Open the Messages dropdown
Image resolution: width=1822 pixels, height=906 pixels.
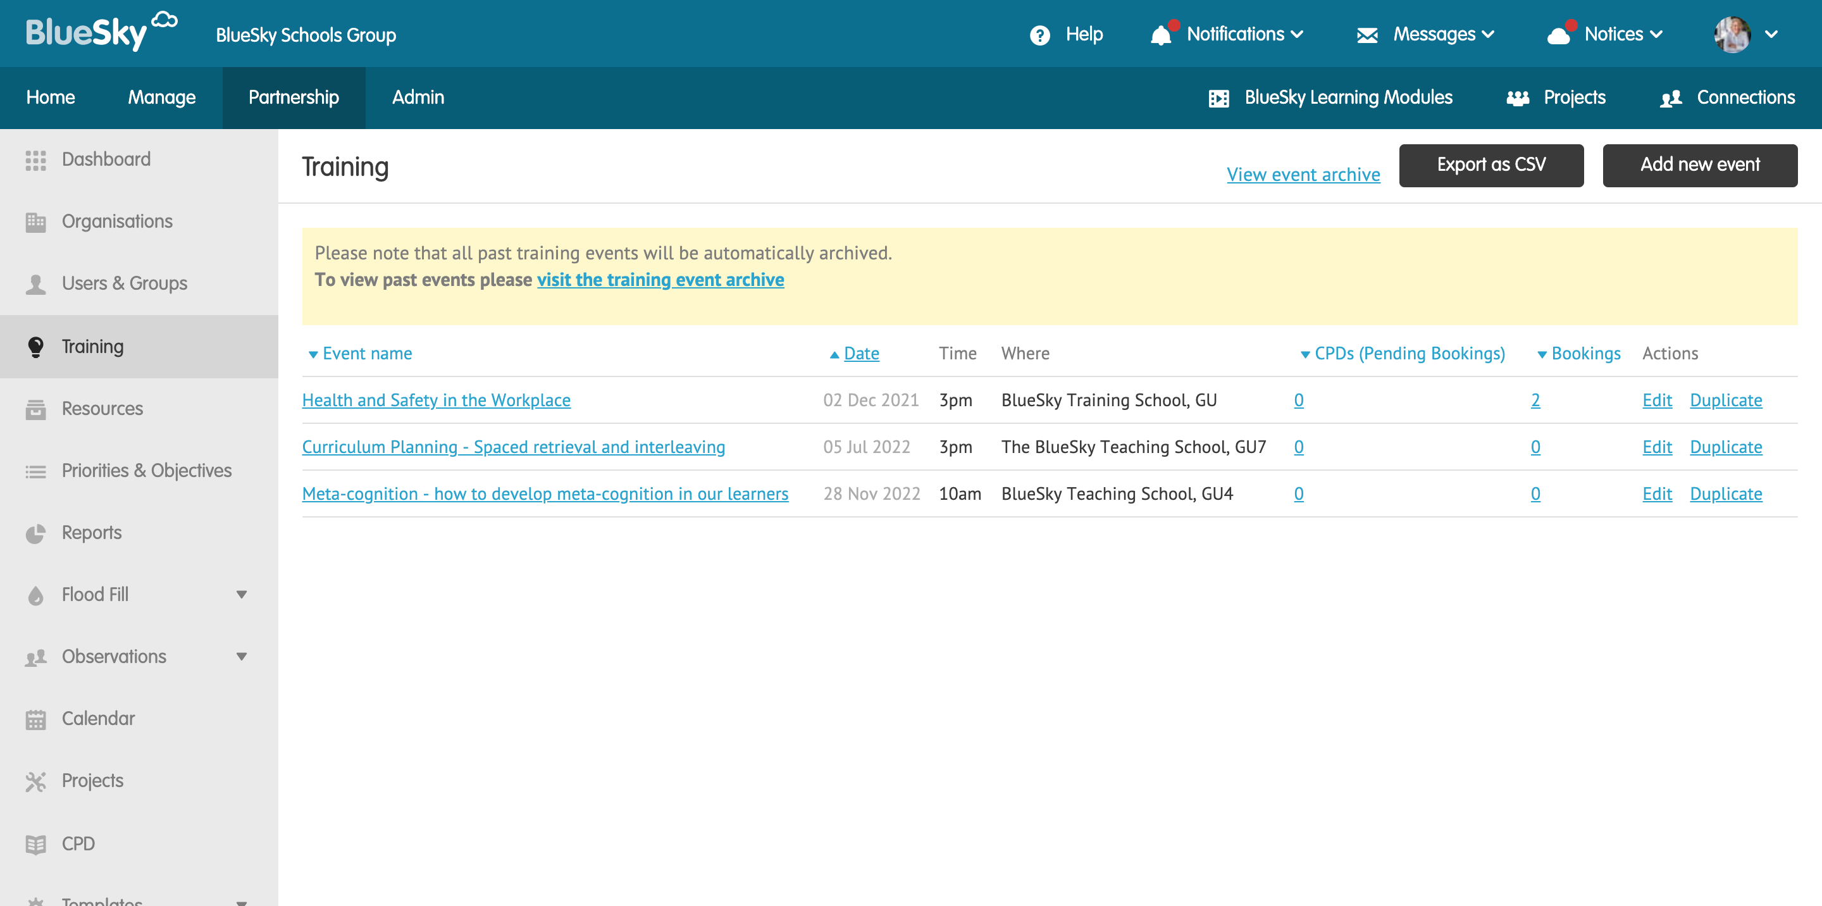[1443, 34]
